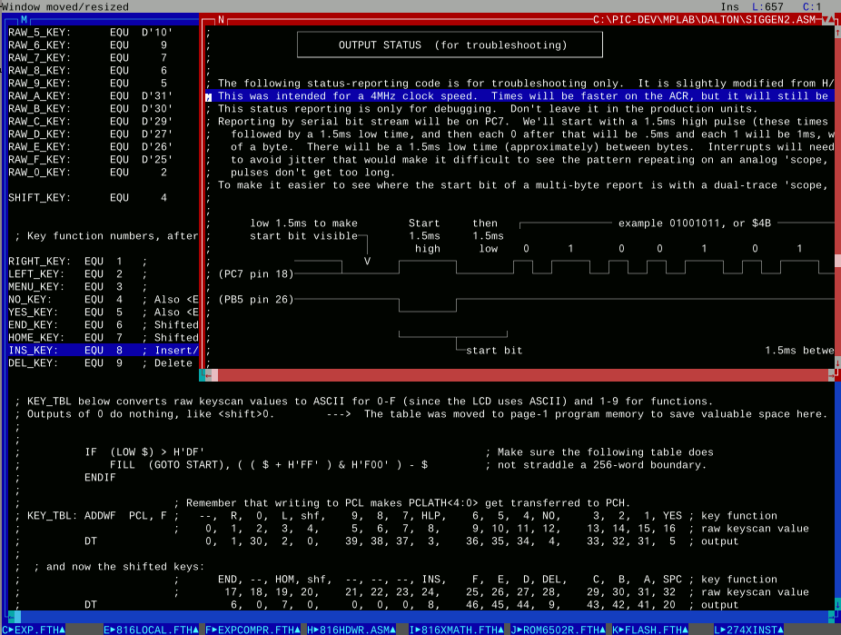Click the window N letter marker
The width and height of the screenshot is (841, 635).
221,18
